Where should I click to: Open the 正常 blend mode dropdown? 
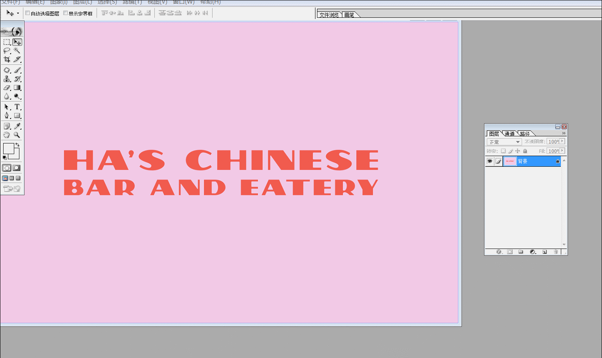[x=504, y=142]
